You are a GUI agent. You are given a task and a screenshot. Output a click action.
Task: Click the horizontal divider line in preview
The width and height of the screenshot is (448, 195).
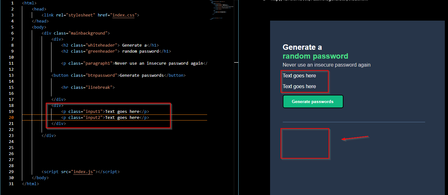tap(354, 122)
